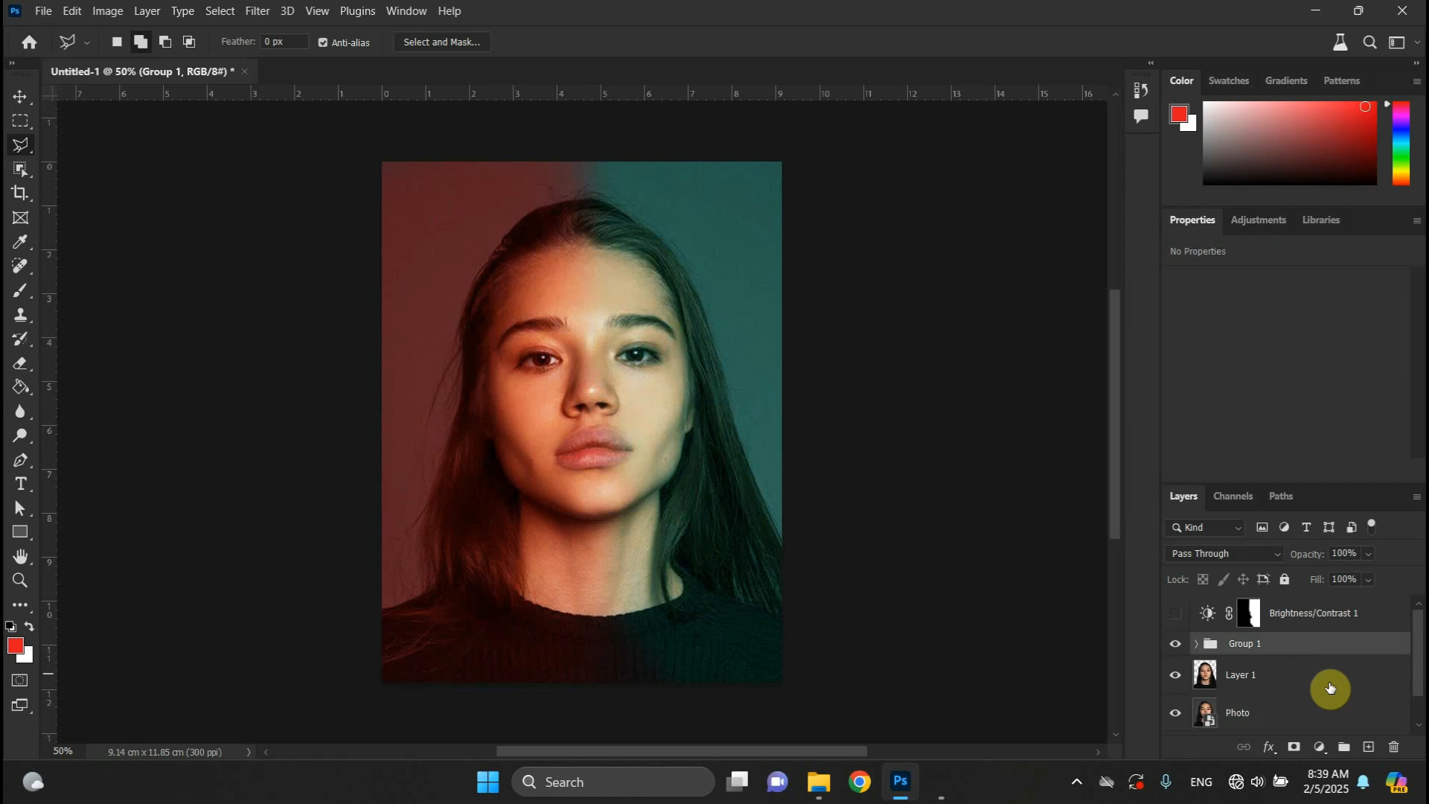Image resolution: width=1429 pixels, height=804 pixels.
Task: Select the Eraser tool
Action: pos(20,363)
